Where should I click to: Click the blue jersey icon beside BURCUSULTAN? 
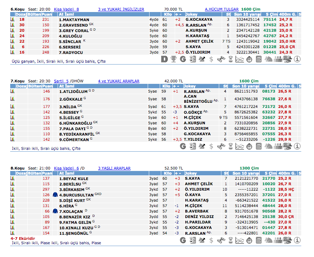click(55, 195)
